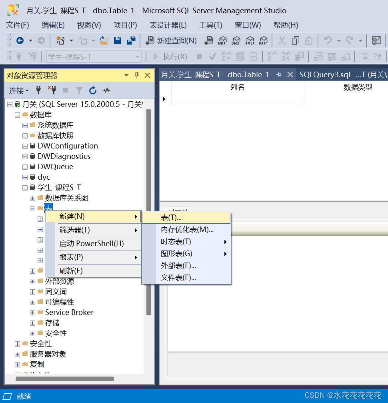Click the MDX query icon
The image size is (388, 403).
tap(222, 40)
